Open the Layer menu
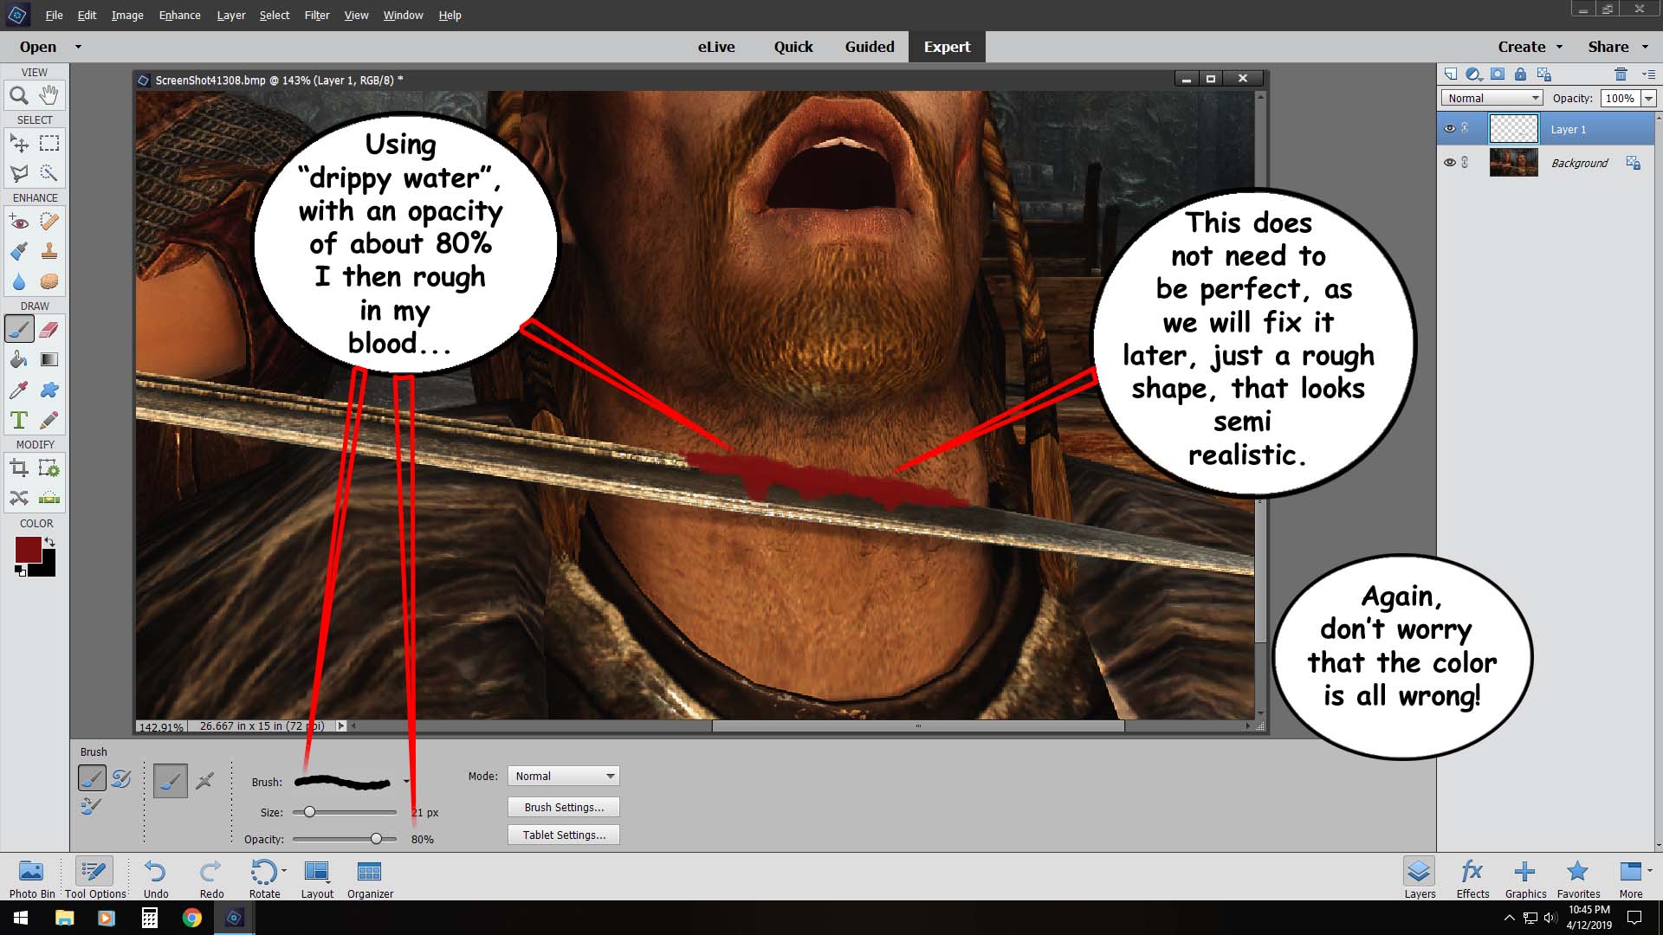Viewport: 1663px width, 935px height. pos(231,15)
